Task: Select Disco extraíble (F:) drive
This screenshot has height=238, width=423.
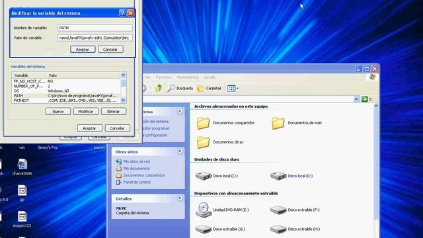Action: point(295,210)
